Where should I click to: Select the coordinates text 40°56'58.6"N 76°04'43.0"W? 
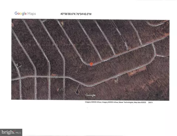(x=76, y=14)
